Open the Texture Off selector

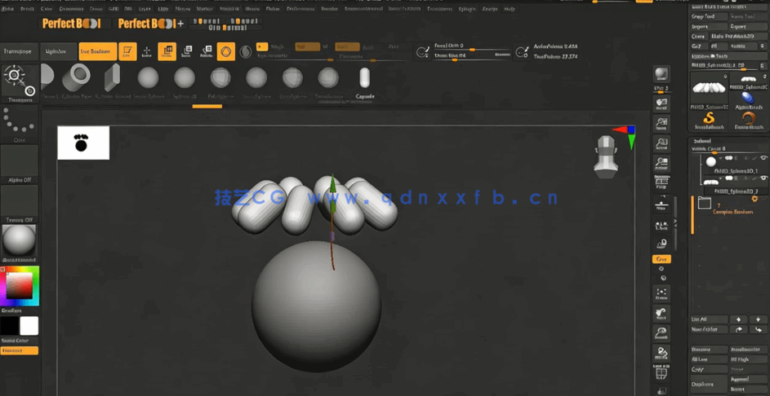click(x=20, y=204)
